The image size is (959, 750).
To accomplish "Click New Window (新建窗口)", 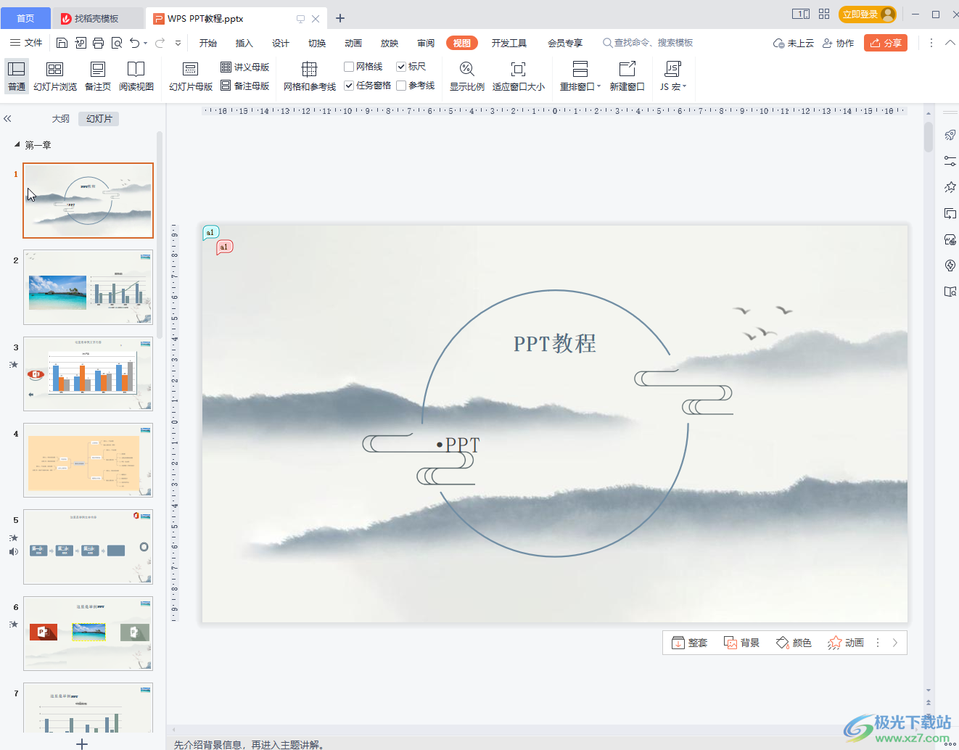I will click(627, 76).
